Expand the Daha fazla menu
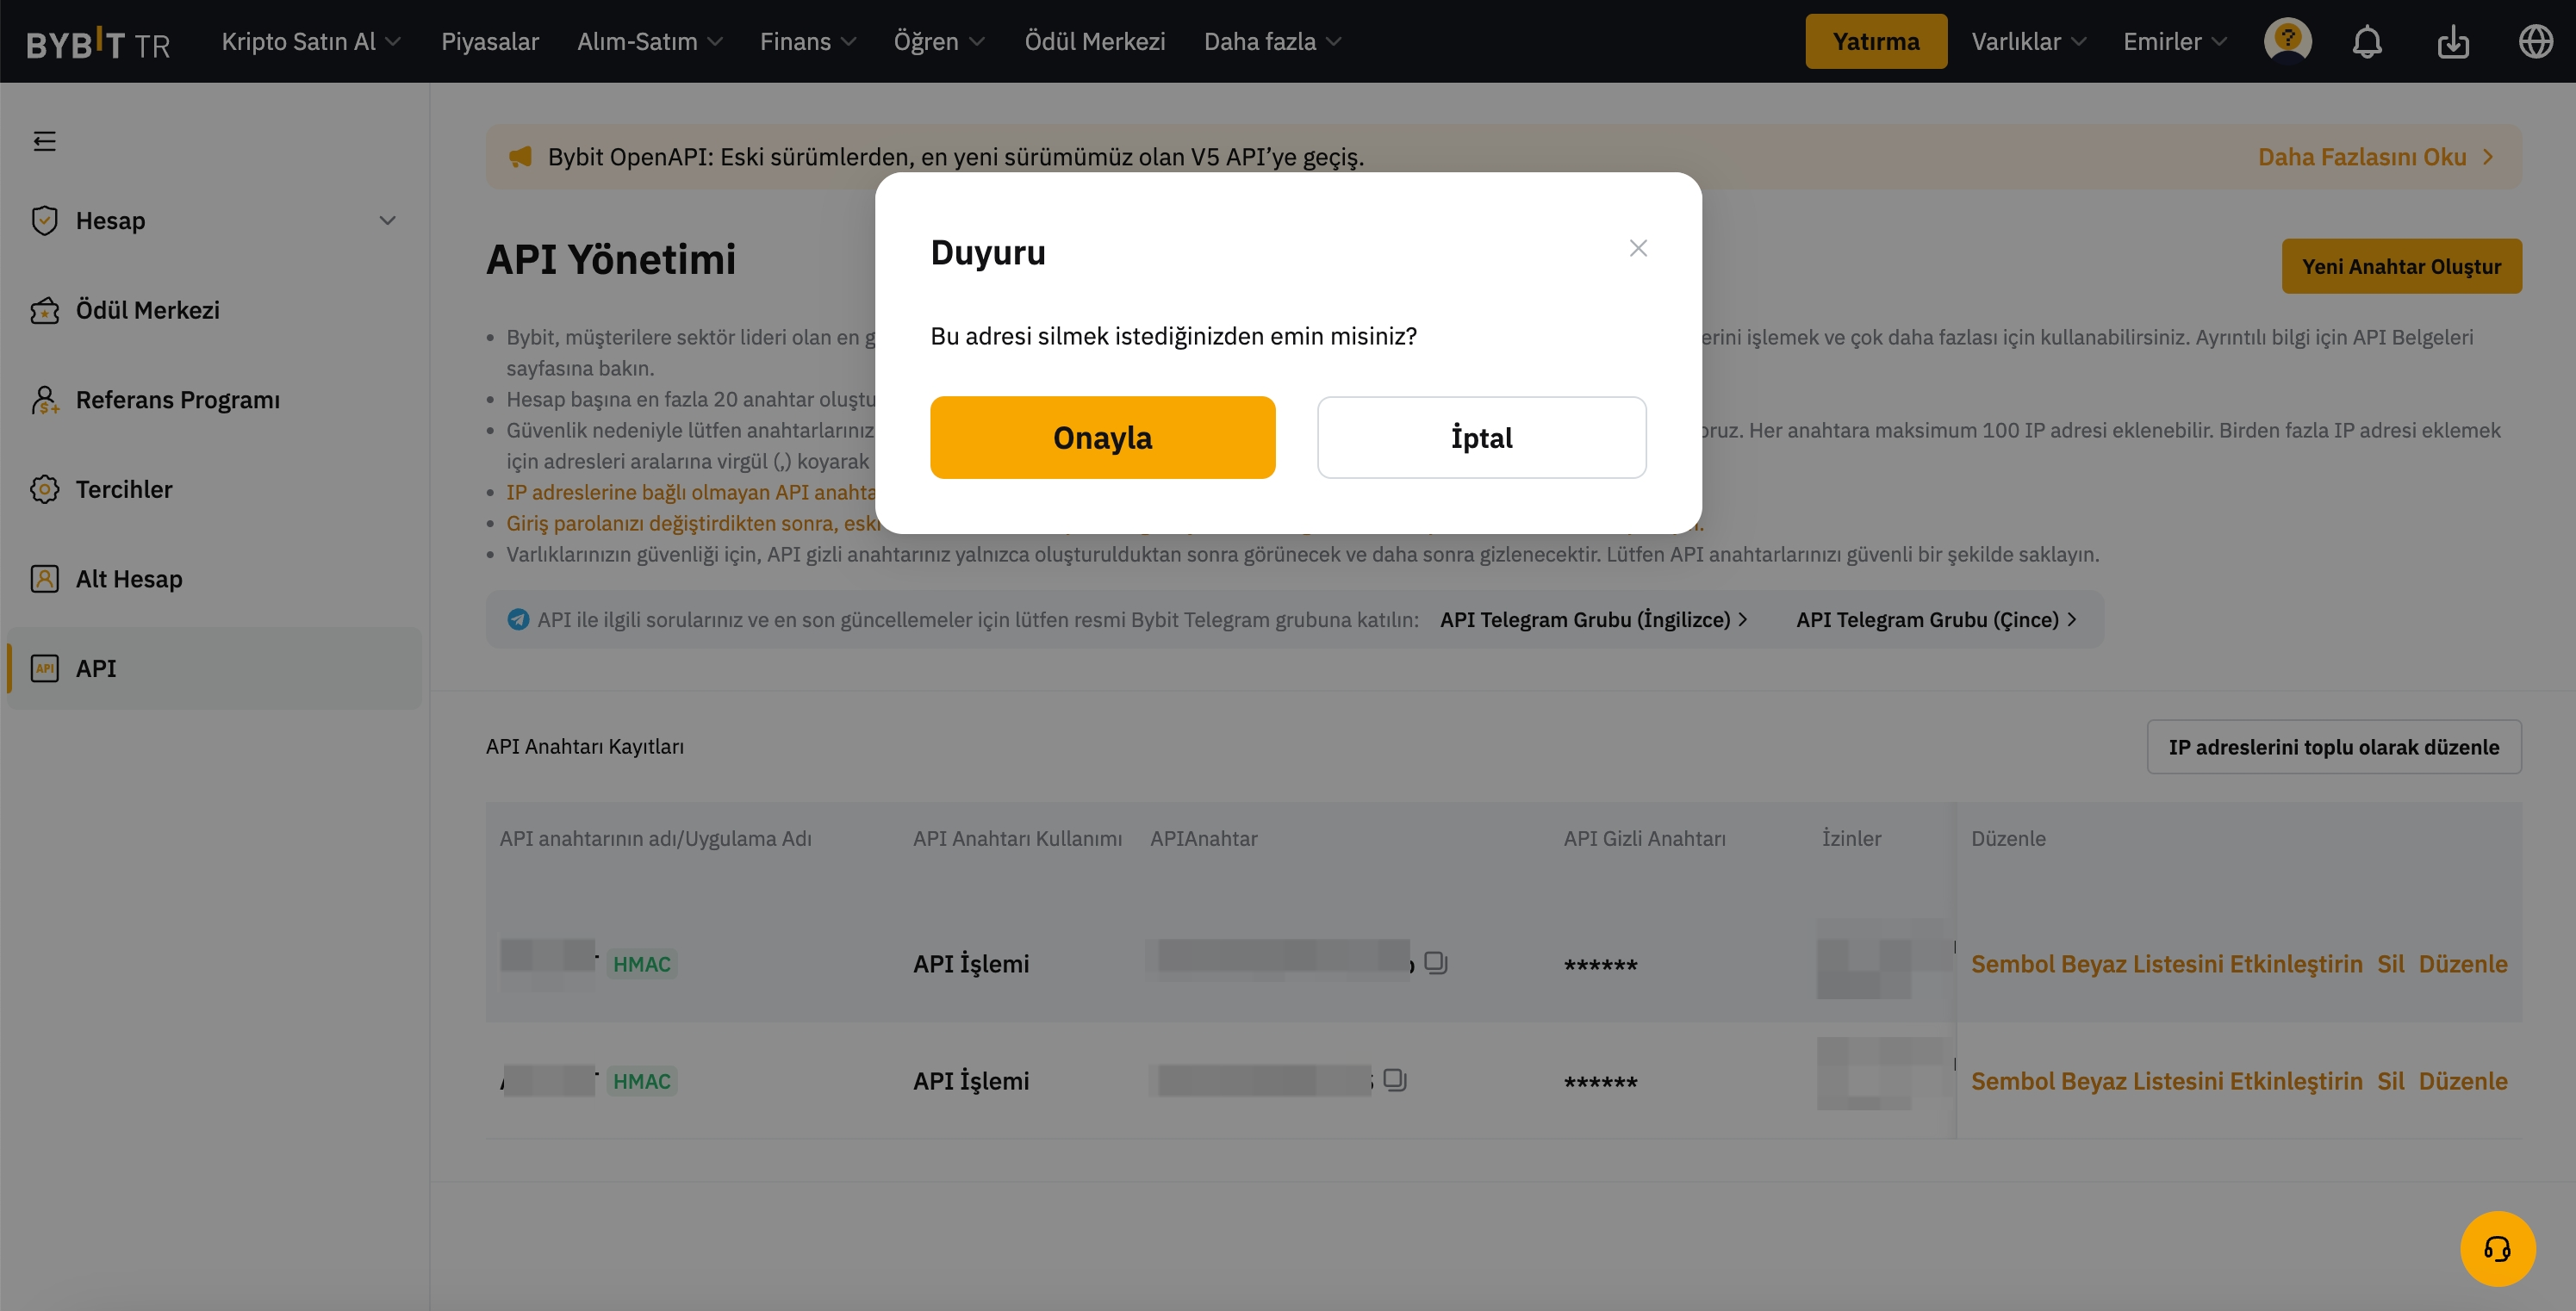This screenshot has width=2576, height=1311. click(x=1271, y=42)
